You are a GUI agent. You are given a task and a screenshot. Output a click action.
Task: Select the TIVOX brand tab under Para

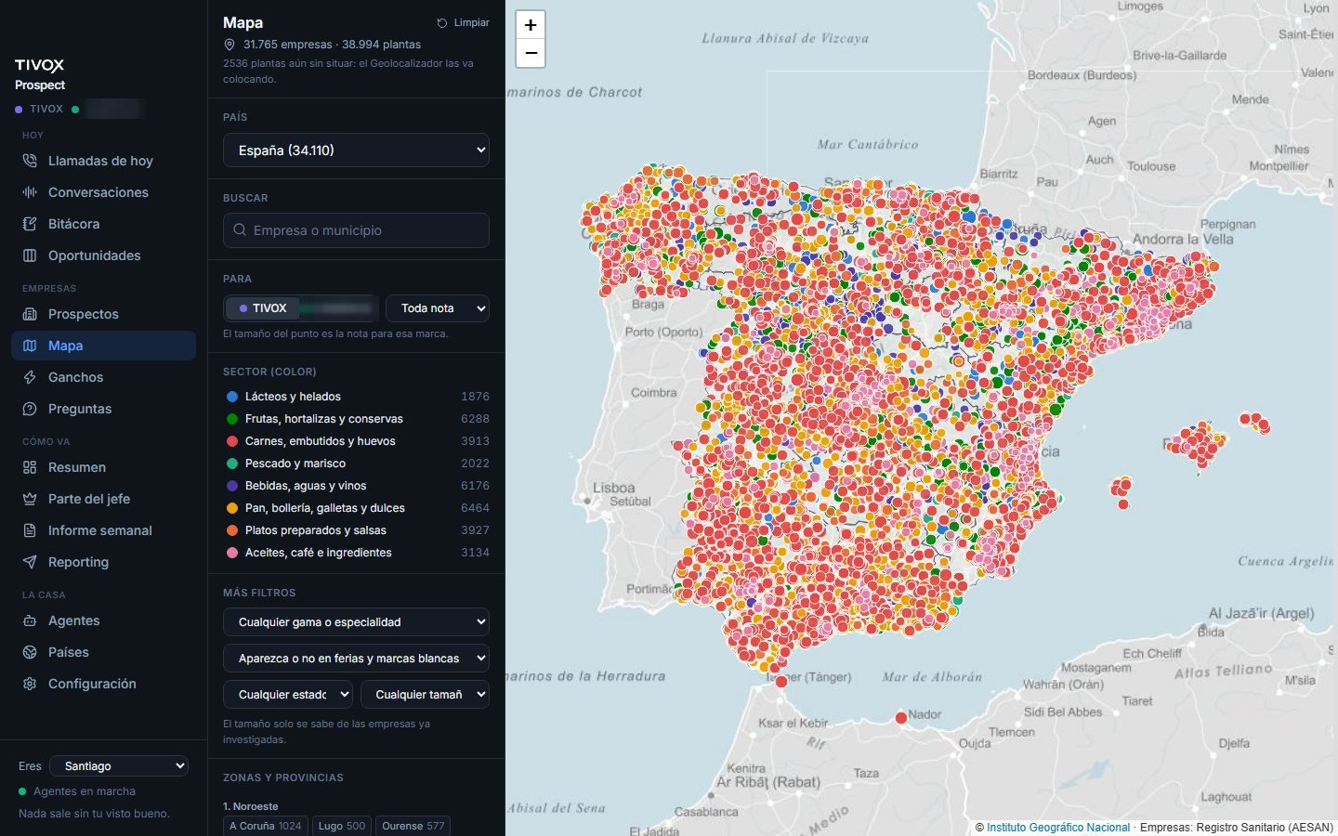tap(263, 308)
